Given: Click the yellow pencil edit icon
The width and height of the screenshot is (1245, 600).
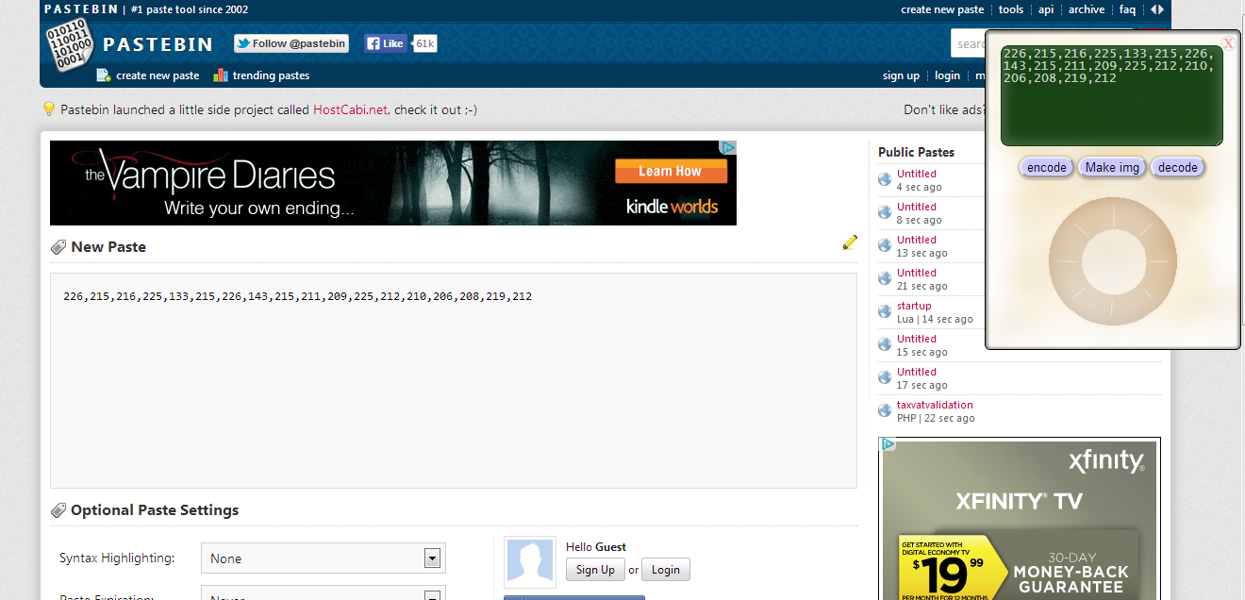Looking at the screenshot, I should [x=850, y=242].
